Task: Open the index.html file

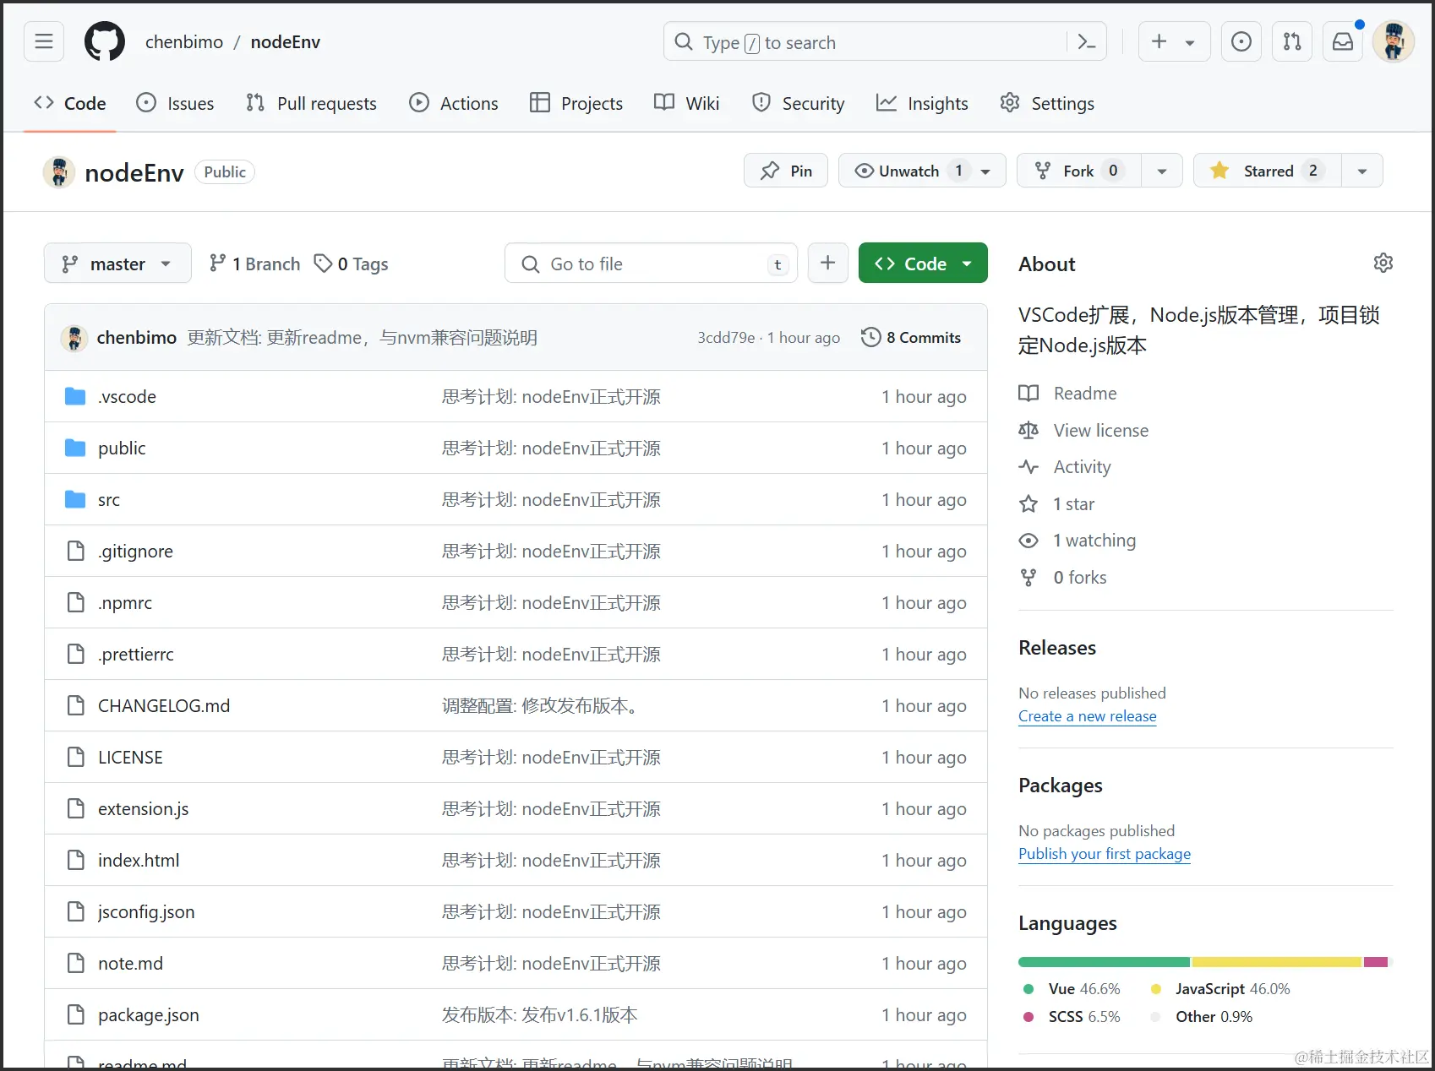Action: point(139,860)
